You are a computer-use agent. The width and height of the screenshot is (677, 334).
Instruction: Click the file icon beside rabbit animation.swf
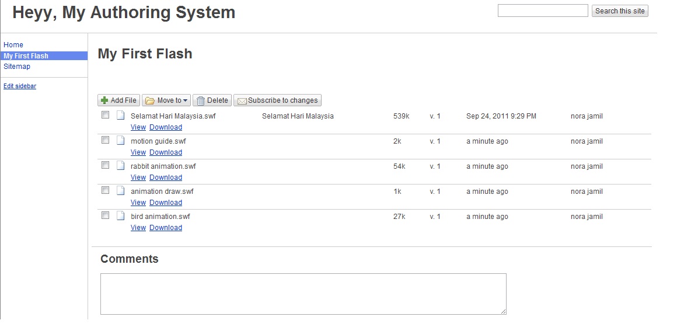pos(121,166)
